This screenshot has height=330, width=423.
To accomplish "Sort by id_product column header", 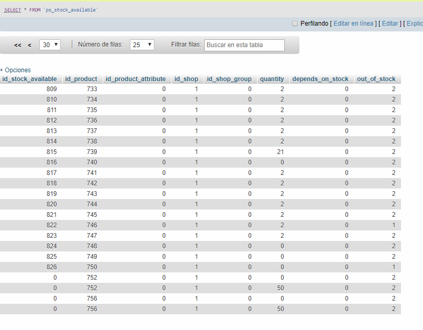I will point(81,79).
